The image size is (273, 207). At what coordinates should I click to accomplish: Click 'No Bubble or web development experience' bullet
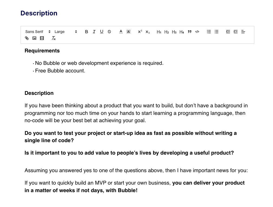pyautogui.click(x=99, y=63)
